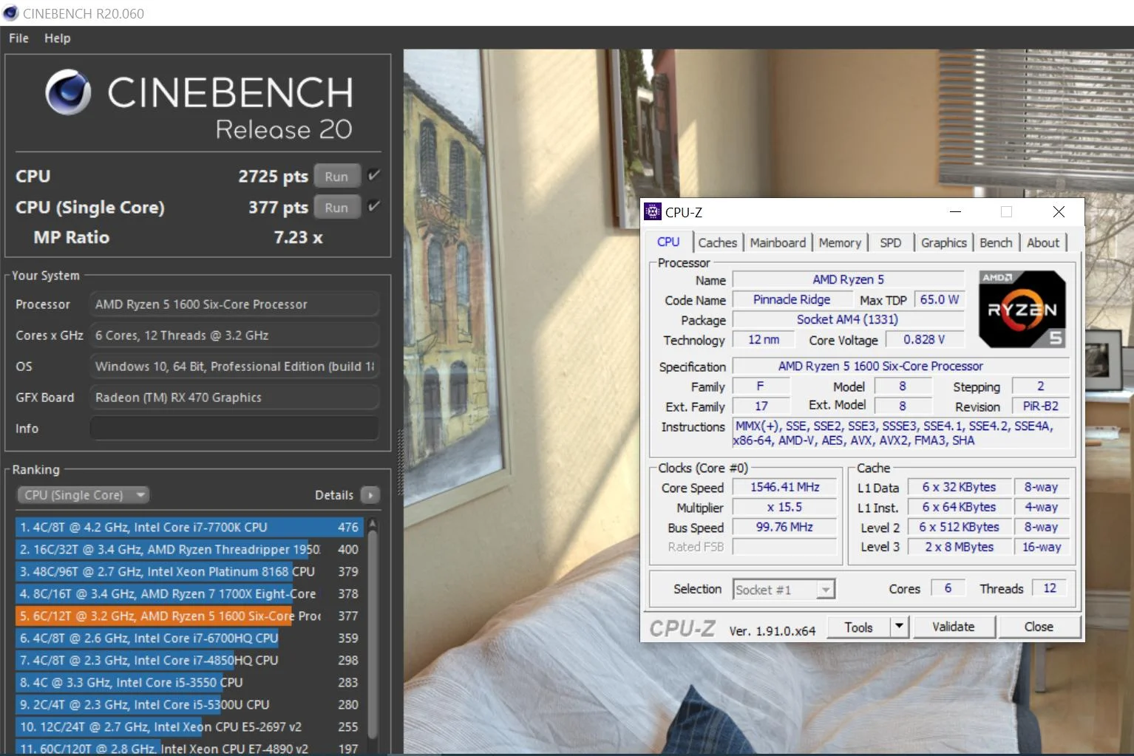Minimize the CPU-Z window

pyautogui.click(x=955, y=211)
